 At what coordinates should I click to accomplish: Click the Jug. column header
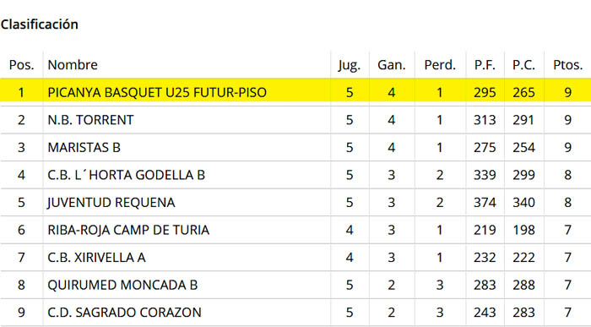pyautogui.click(x=350, y=65)
